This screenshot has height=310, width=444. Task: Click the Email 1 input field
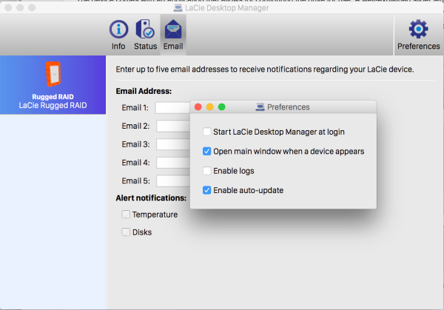tap(172, 108)
